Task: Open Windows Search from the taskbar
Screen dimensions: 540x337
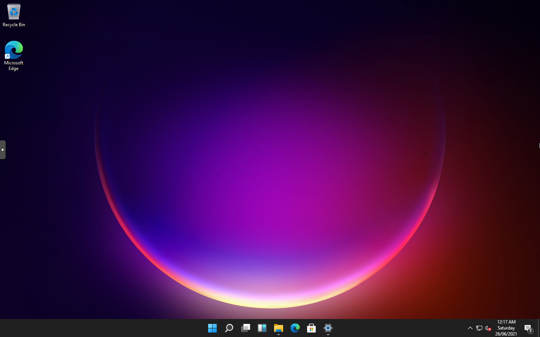Action: (x=229, y=328)
